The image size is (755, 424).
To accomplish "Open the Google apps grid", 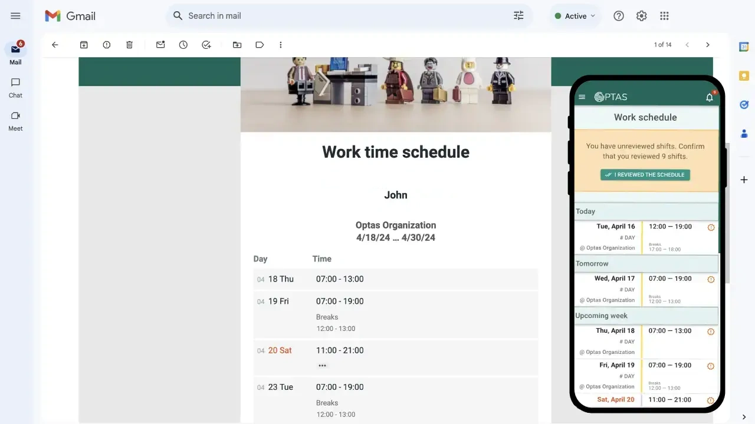I will [664, 16].
